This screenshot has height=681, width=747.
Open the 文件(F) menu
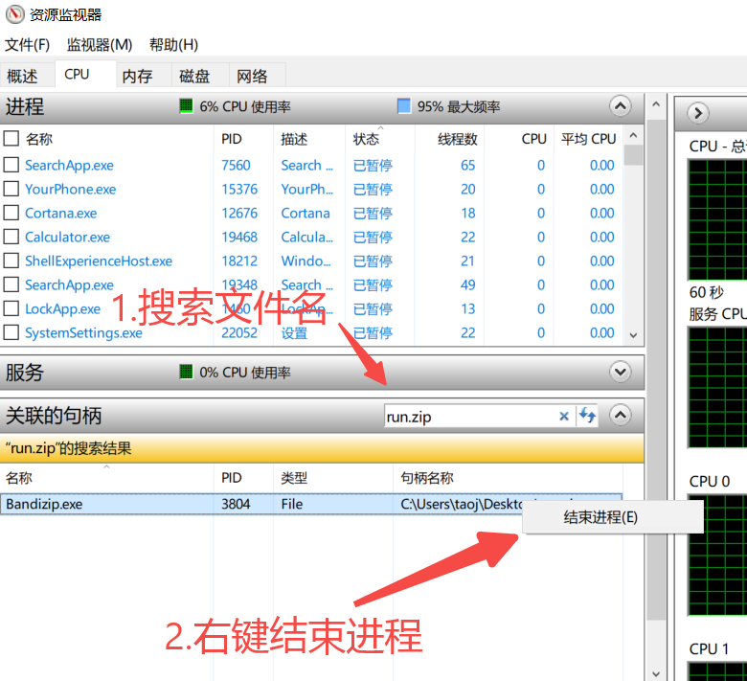pos(27,45)
